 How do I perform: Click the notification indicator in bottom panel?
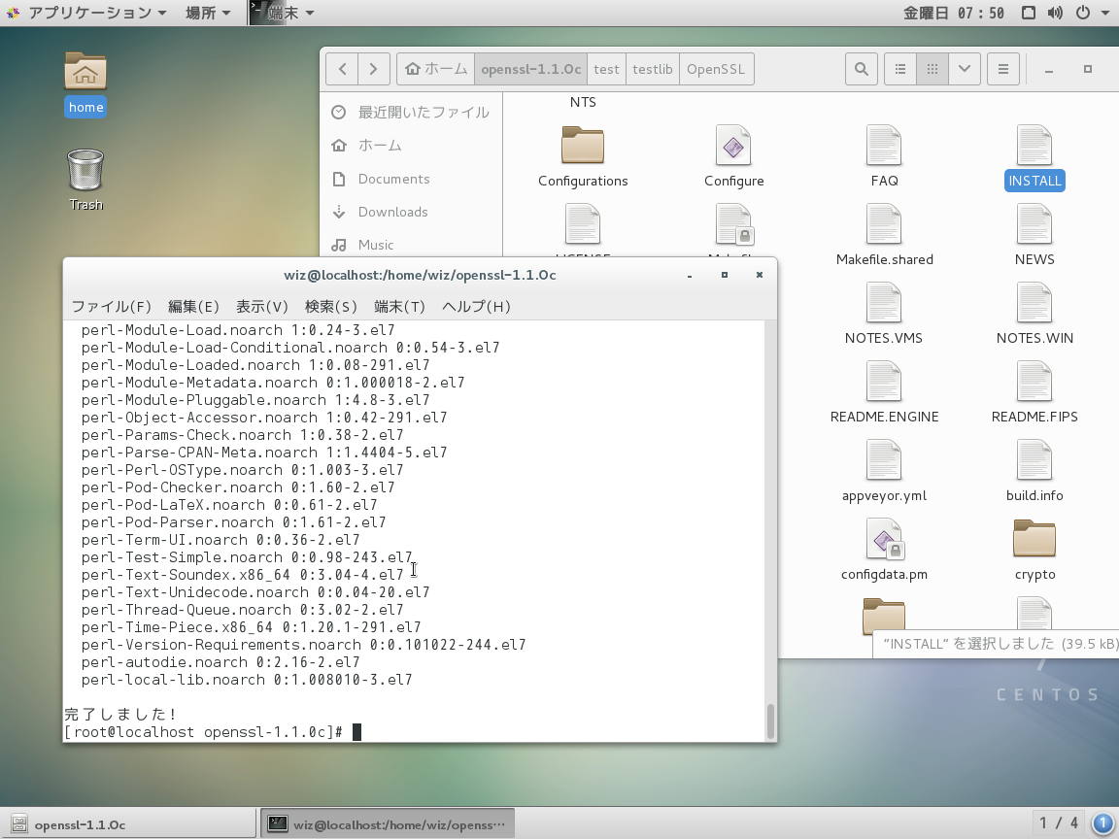(1102, 823)
